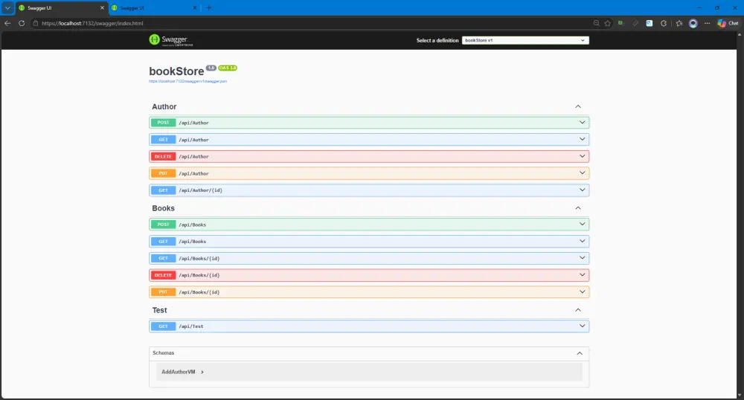Restore down the browser window
This screenshot has height=400, width=744.
click(x=717, y=8)
